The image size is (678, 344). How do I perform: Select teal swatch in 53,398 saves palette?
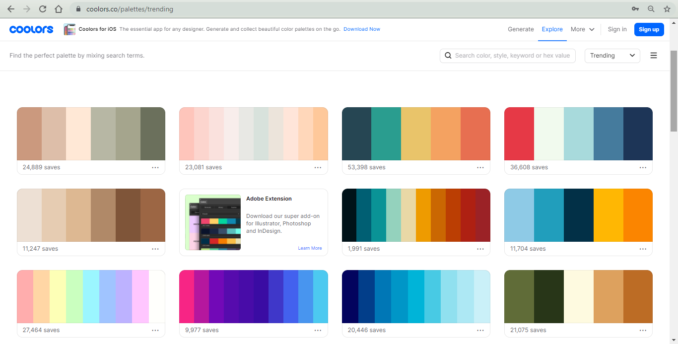pyautogui.click(x=386, y=134)
